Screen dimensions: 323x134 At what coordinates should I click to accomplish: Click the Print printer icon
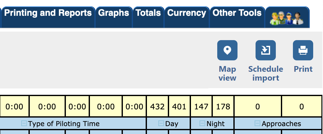pyautogui.click(x=303, y=50)
